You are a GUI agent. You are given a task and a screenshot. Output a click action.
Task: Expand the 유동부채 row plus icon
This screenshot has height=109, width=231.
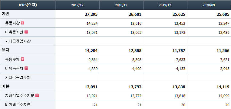click(x=22, y=59)
